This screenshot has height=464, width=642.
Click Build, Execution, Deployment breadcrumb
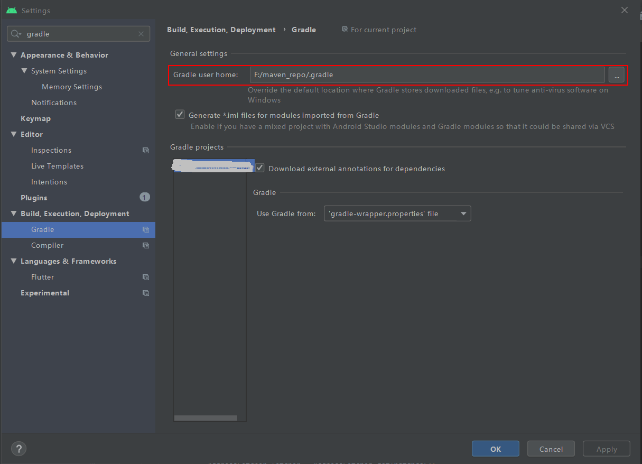pos(221,30)
